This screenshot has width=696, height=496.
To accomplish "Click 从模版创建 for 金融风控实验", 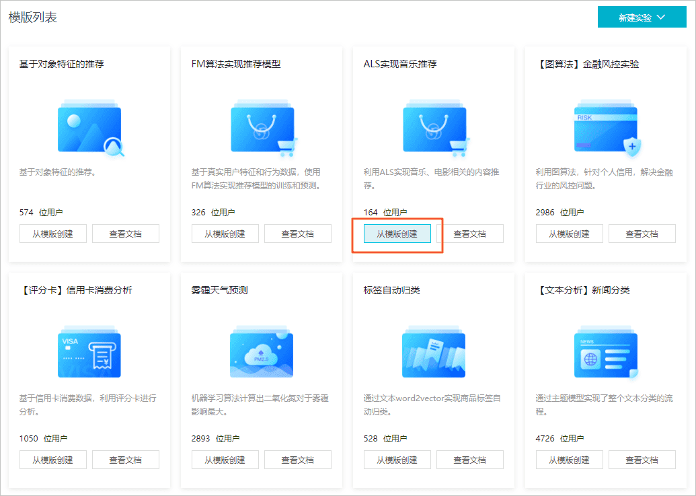I will [570, 234].
